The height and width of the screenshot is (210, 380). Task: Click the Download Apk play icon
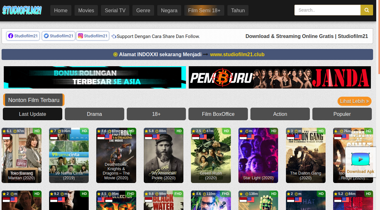coord(360,160)
